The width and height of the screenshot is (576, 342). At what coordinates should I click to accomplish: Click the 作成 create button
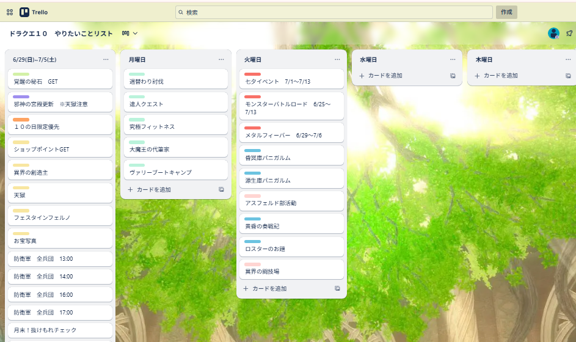(506, 12)
